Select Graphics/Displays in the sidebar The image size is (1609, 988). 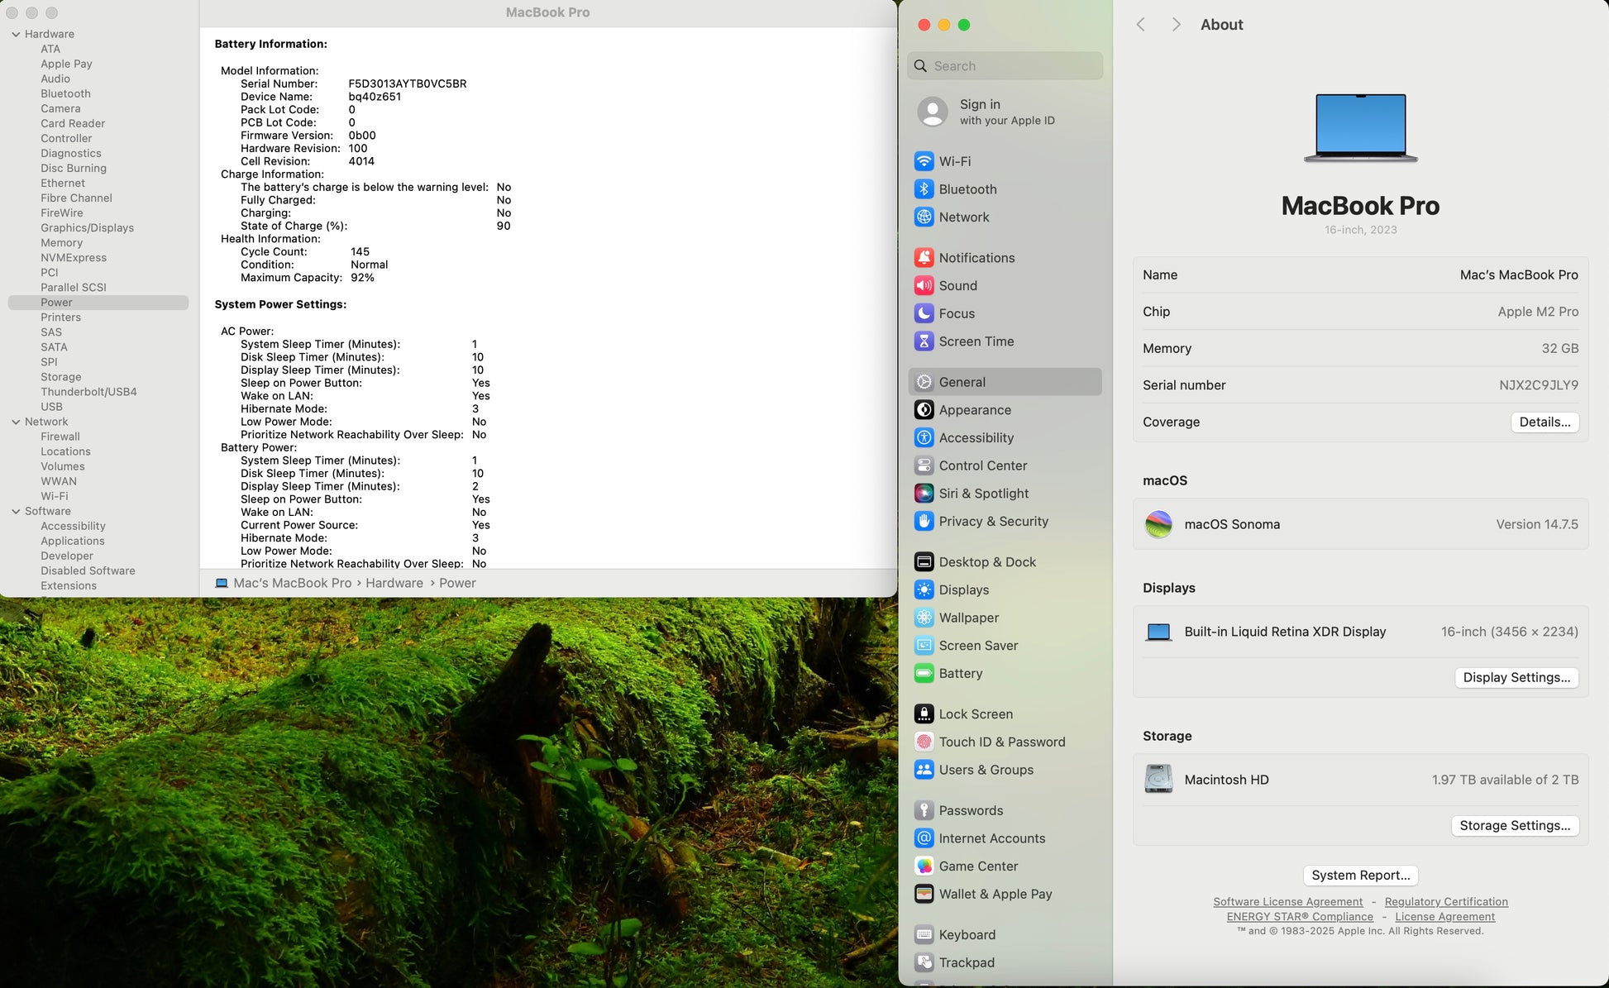[87, 228]
